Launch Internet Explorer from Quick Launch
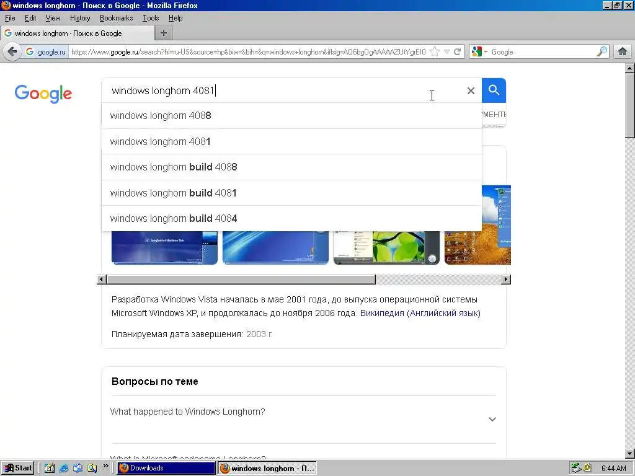635x476 pixels. 64,469
